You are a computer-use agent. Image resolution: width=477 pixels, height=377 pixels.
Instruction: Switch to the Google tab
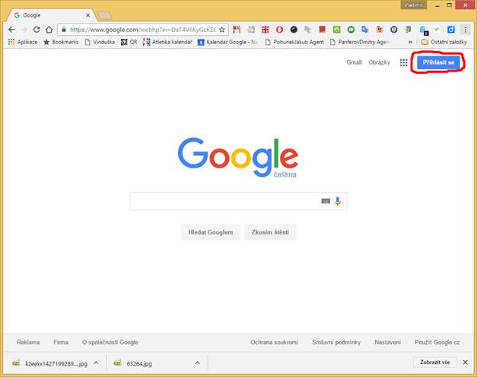point(52,15)
